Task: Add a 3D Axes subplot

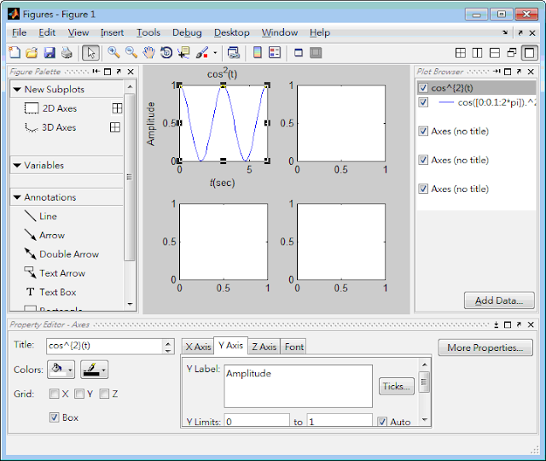Action: pyautogui.click(x=50, y=127)
